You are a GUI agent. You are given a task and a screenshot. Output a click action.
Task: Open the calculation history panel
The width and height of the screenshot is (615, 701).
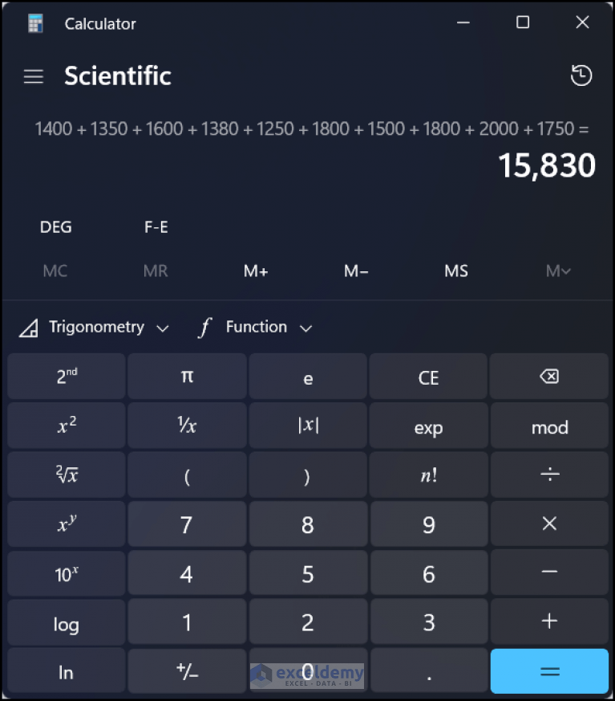click(581, 75)
